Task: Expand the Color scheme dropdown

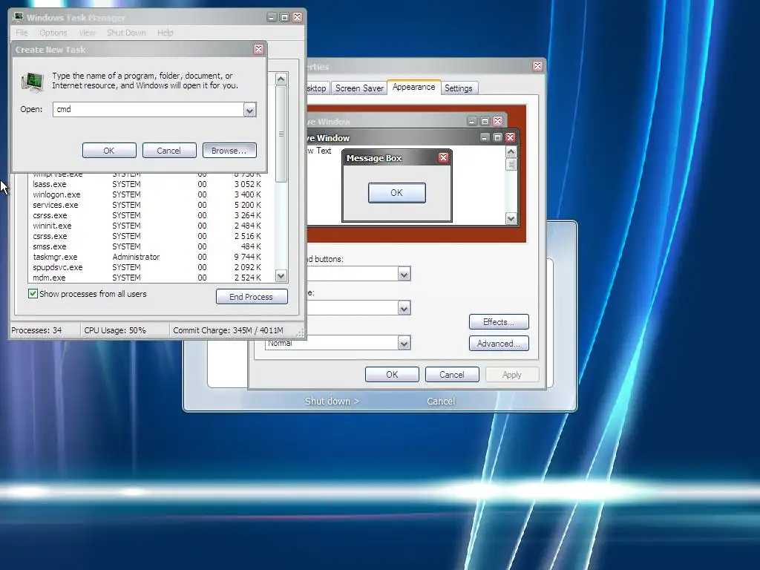Action: click(404, 308)
